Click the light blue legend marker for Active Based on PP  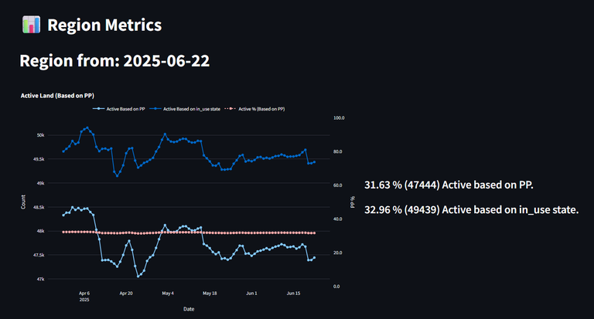[x=98, y=109]
